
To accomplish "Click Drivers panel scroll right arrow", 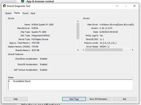I will (x=132, y=50).
